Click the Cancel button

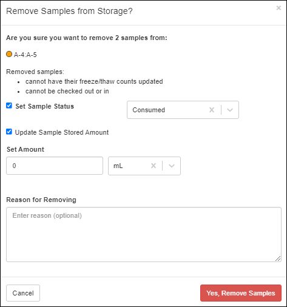(x=23, y=293)
